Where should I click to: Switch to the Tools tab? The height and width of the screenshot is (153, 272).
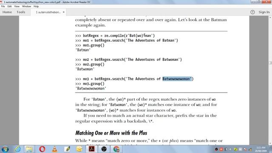coord(21,12)
